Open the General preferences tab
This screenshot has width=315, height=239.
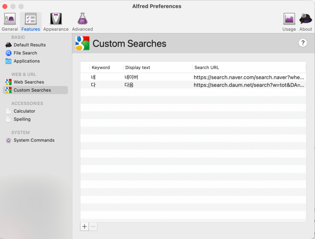click(x=9, y=22)
